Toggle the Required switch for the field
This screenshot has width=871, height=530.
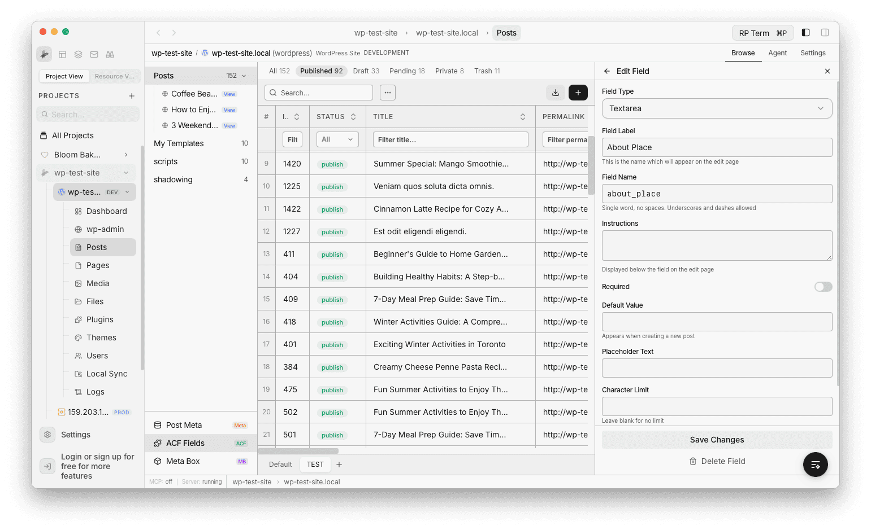tap(823, 287)
